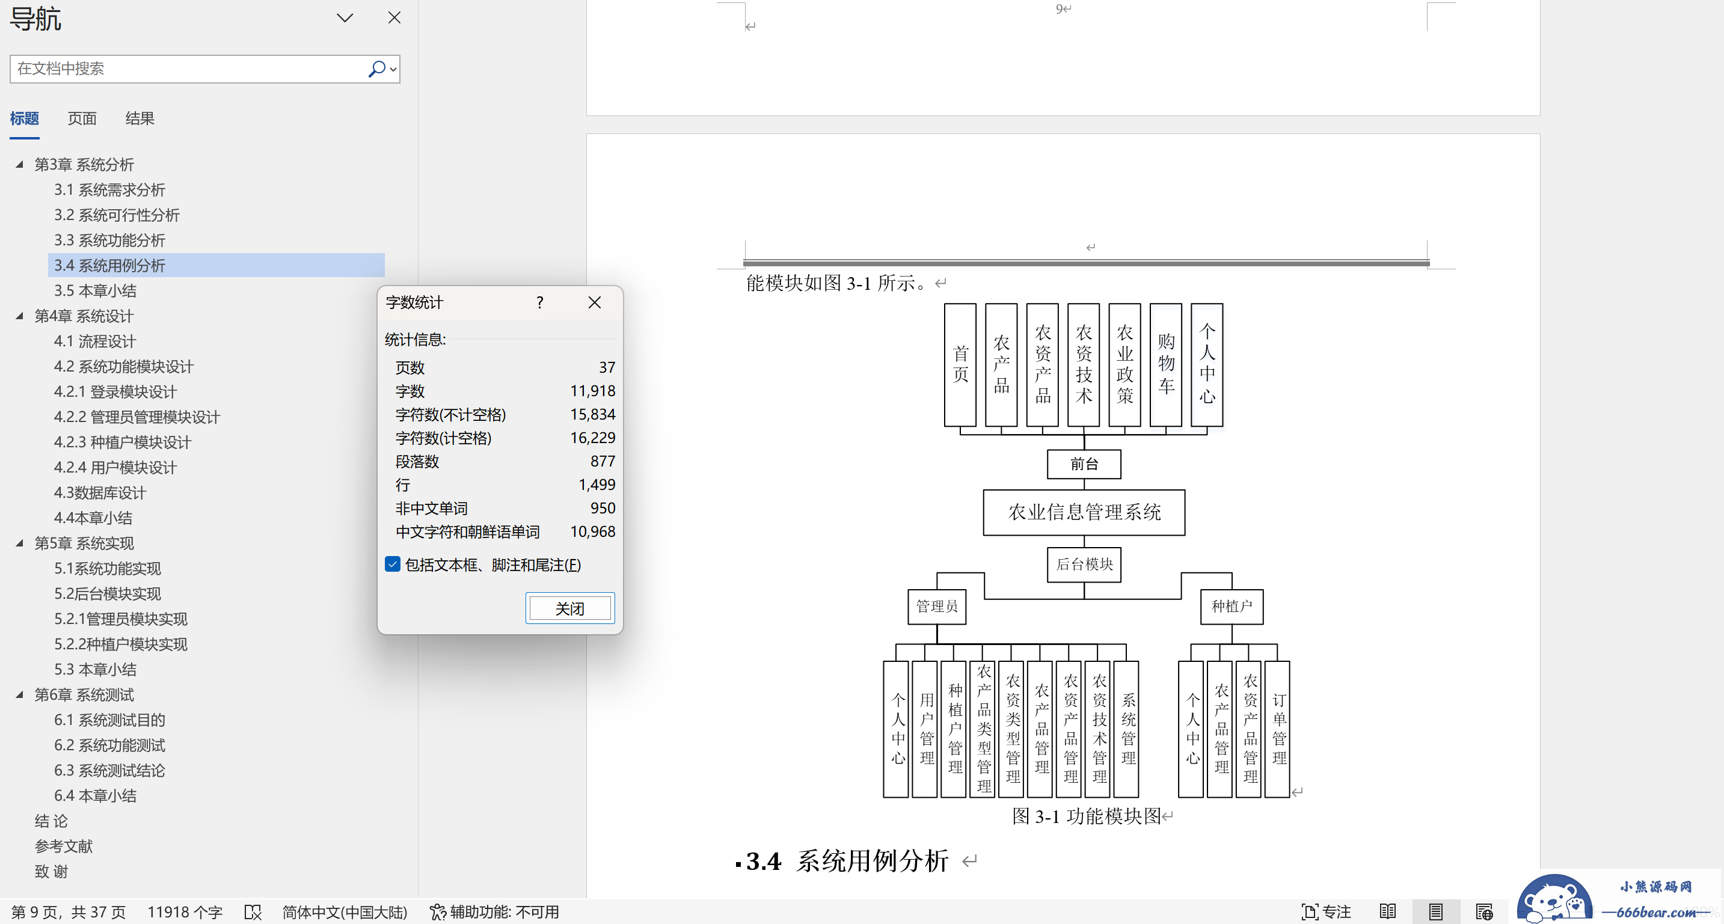1724x924 pixels.
Task: Go to heading 参考文献
Action: [64, 846]
